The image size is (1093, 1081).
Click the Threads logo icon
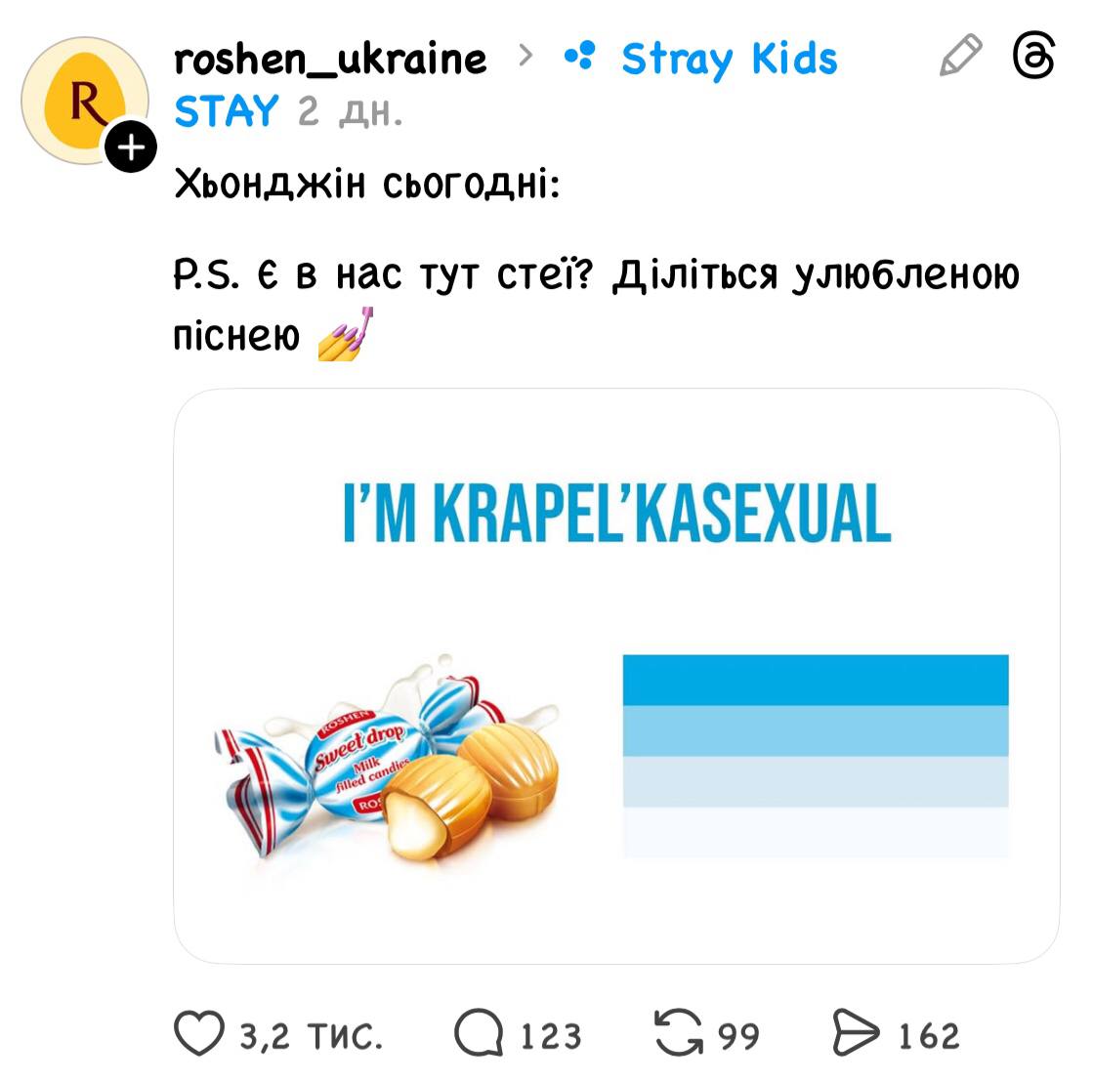click(1034, 57)
